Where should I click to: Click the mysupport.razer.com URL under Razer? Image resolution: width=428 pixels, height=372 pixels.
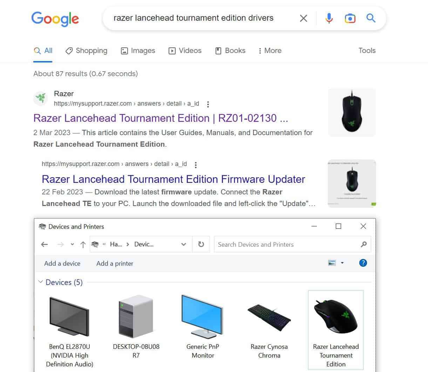(x=127, y=104)
